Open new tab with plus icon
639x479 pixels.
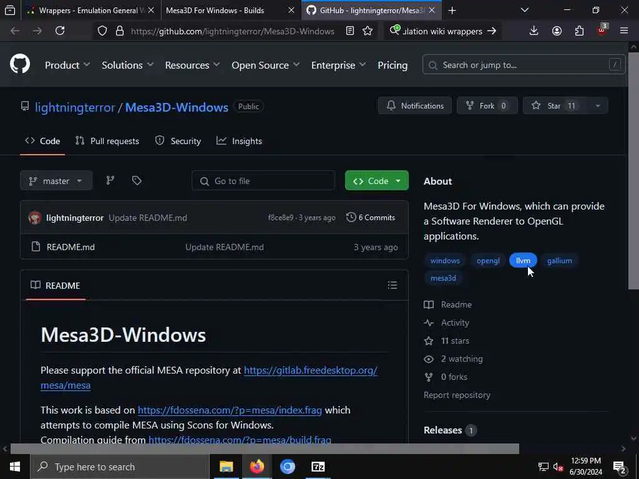452,11
